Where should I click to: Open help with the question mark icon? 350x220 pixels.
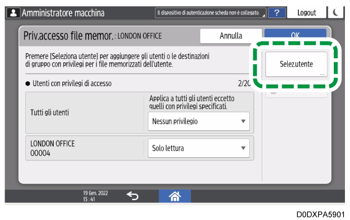point(277,13)
